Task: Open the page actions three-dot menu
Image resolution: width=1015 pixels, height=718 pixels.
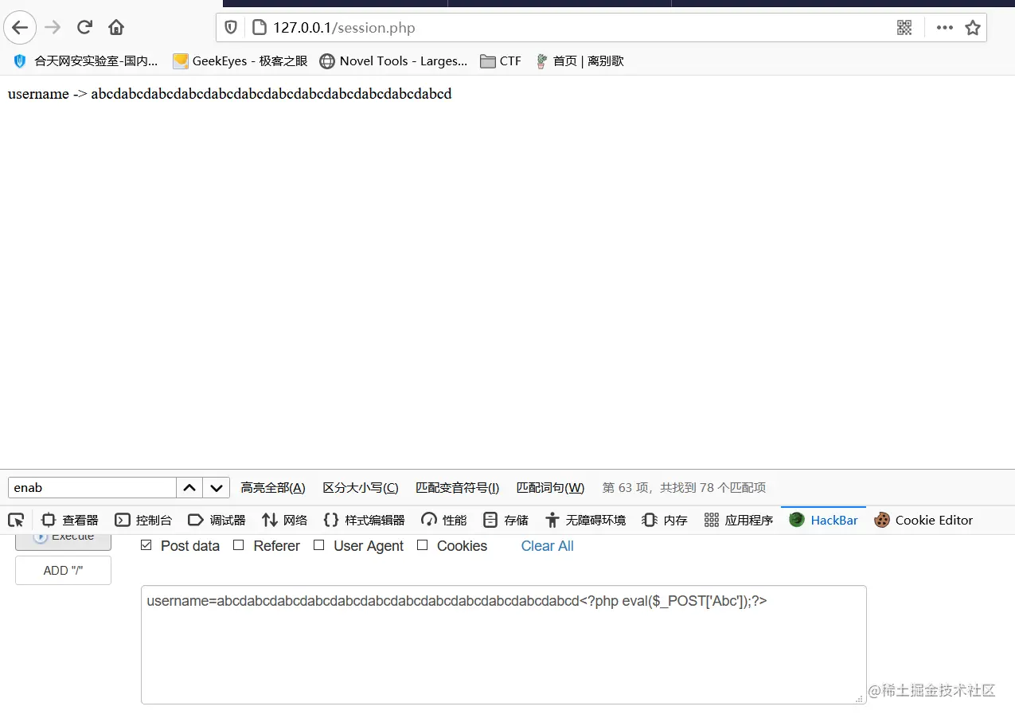Action: 945,28
